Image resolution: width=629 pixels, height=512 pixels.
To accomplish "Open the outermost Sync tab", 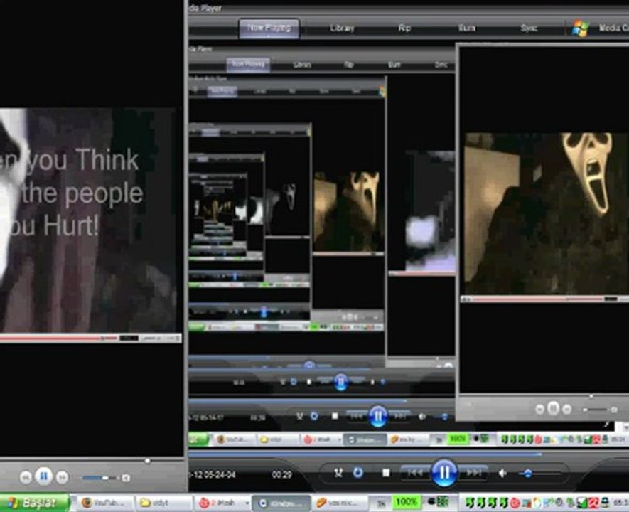I will coord(529,28).
